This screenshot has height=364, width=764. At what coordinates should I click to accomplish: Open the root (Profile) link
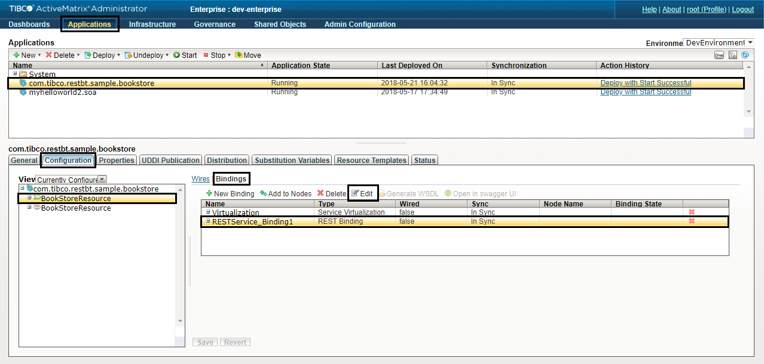(707, 10)
